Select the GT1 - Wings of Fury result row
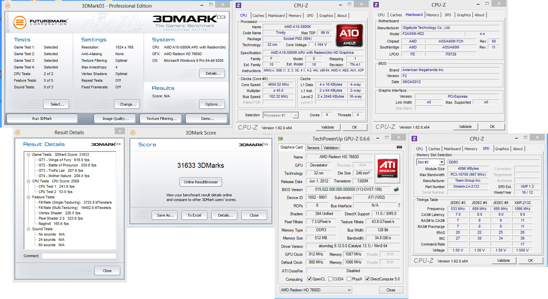 (x=64, y=160)
